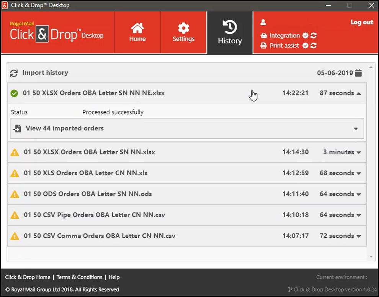Refresh the Print assist connection status
The height and width of the screenshot is (297, 379).
pos(314,46)
